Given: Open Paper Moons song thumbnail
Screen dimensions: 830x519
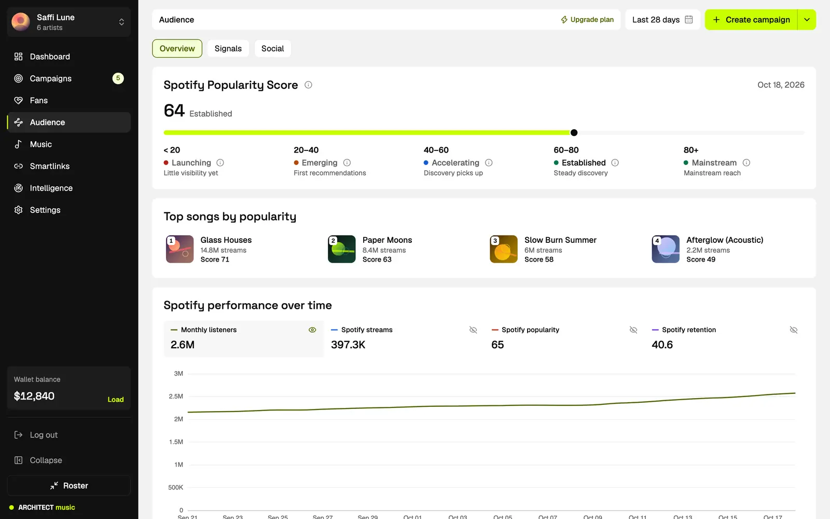Looking at the screenshot, I should point(342,249).
